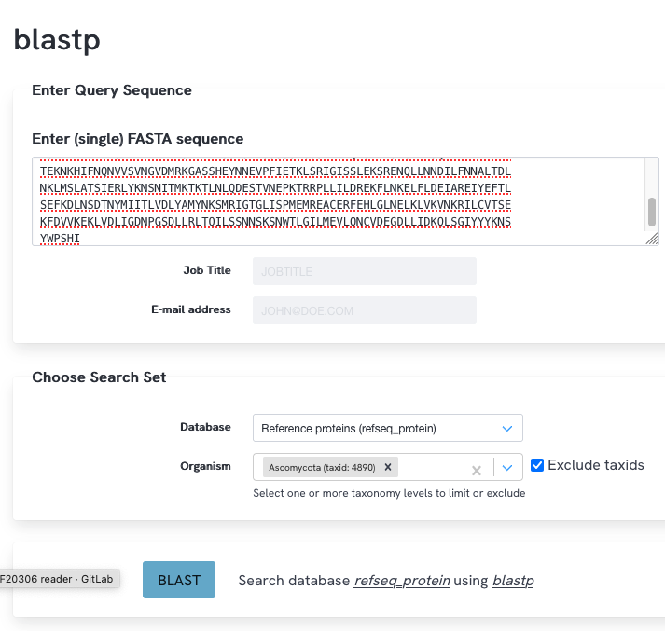Follow the blastp link in search summary

click(x=513, y=580)
